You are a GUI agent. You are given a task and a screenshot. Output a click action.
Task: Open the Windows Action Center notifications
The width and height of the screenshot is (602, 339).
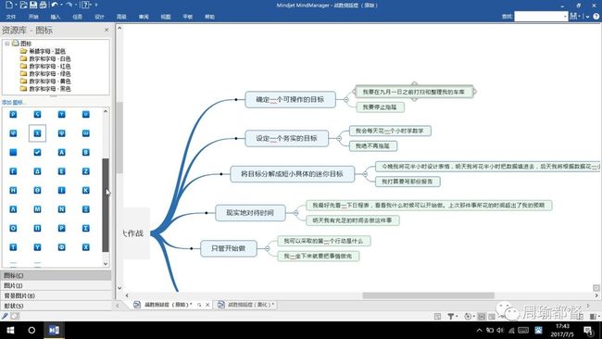pyautogui.click(x=588, y=330)
